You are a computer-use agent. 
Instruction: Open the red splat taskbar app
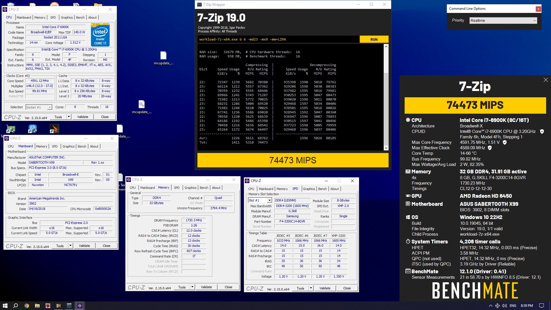point(48,306)
